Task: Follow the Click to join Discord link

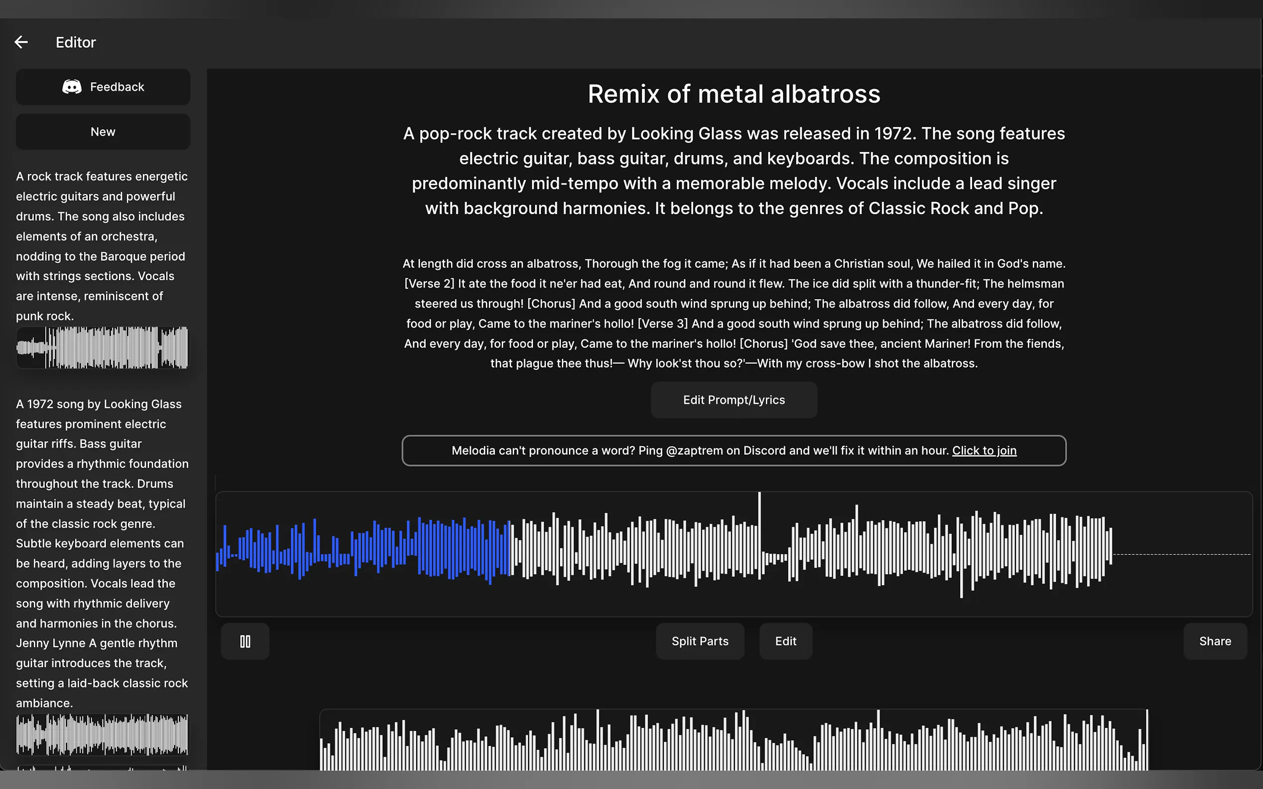Action: click(x=984, y=450)
